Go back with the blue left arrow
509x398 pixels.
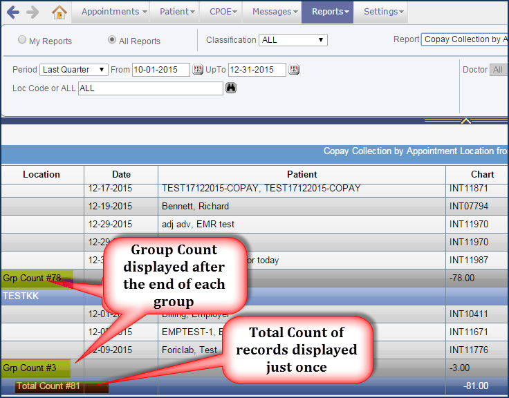pyautogui.click(x=13, y=12)
